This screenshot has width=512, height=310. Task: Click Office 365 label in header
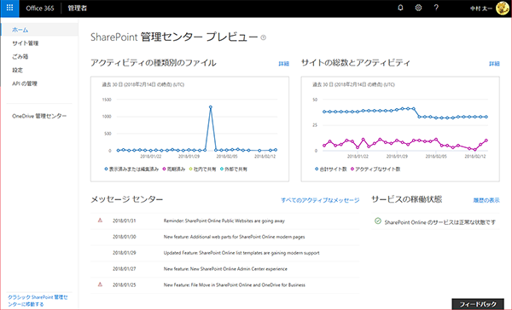40,9
